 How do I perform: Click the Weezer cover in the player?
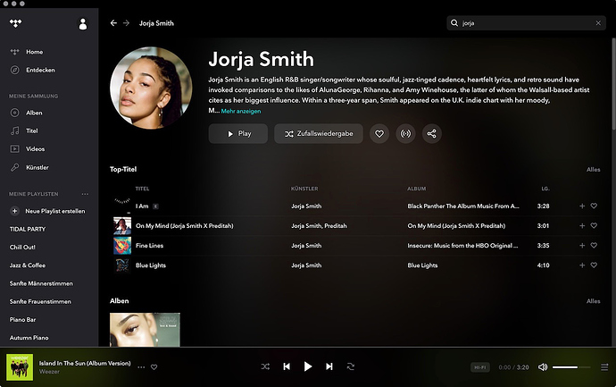click(20, 367)
